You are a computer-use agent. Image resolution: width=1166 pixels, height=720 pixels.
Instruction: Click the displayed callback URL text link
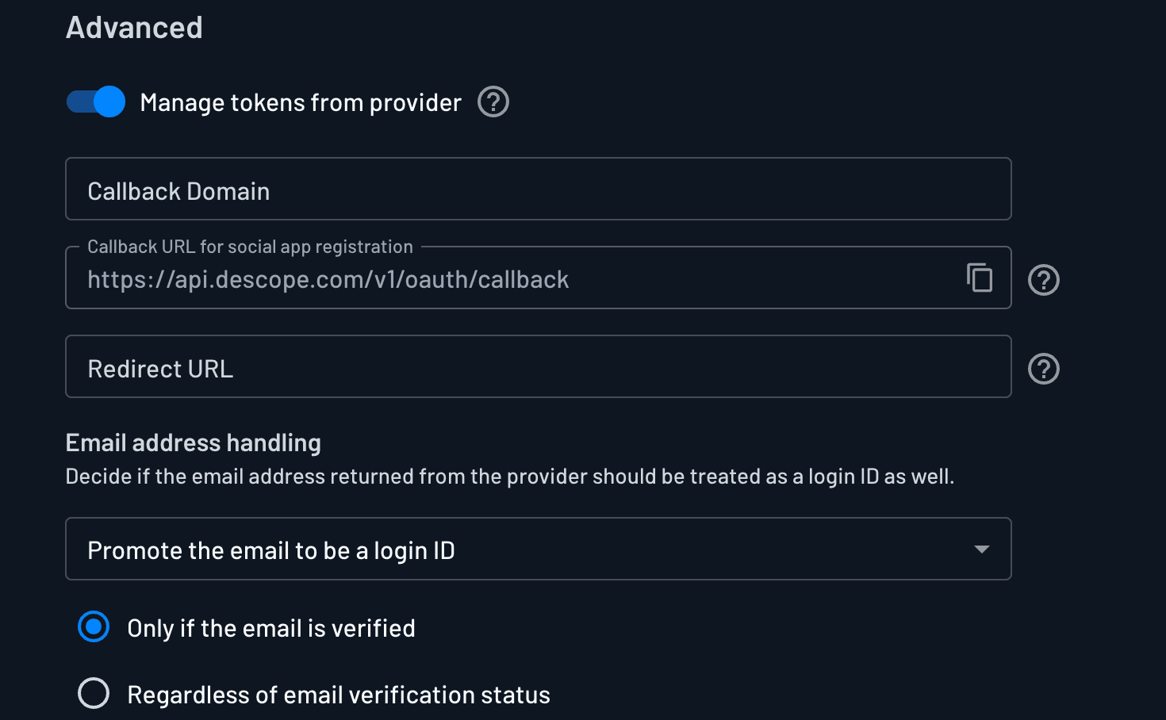point(328,279)
